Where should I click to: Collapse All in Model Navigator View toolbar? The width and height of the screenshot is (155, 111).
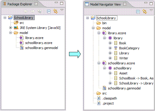tap(138, 12)
